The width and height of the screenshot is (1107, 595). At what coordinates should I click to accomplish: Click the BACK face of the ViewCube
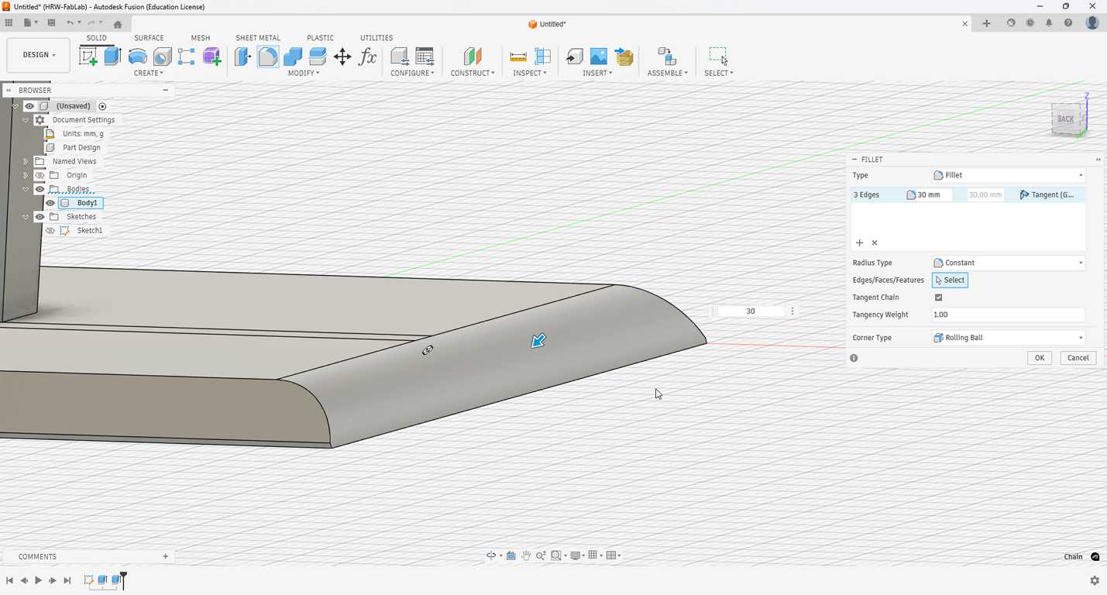point(1066,119)
